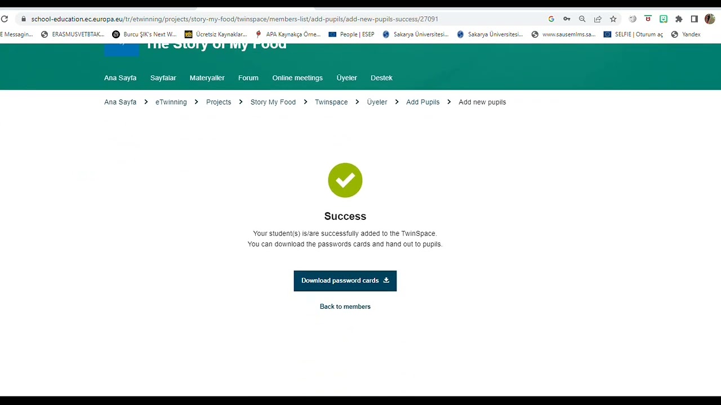
Task: Open the People | ESEP bookmark
Action: point(351,34)
